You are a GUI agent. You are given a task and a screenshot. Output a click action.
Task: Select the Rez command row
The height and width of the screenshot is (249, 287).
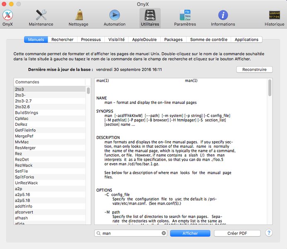tap(50, 154)
